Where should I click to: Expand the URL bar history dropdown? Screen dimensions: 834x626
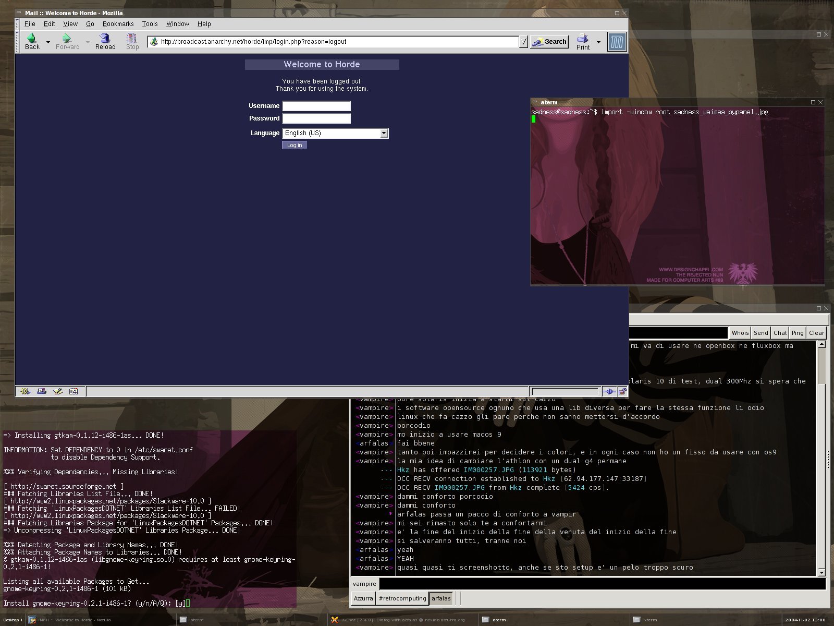click(524, 42)
